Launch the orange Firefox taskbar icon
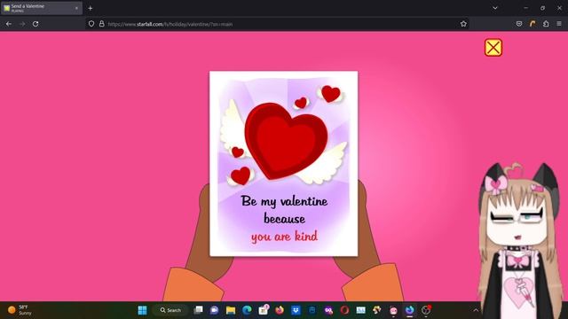The width and height of the screenshot is (568, 319). pyautogui.click(x=280, y=310)
